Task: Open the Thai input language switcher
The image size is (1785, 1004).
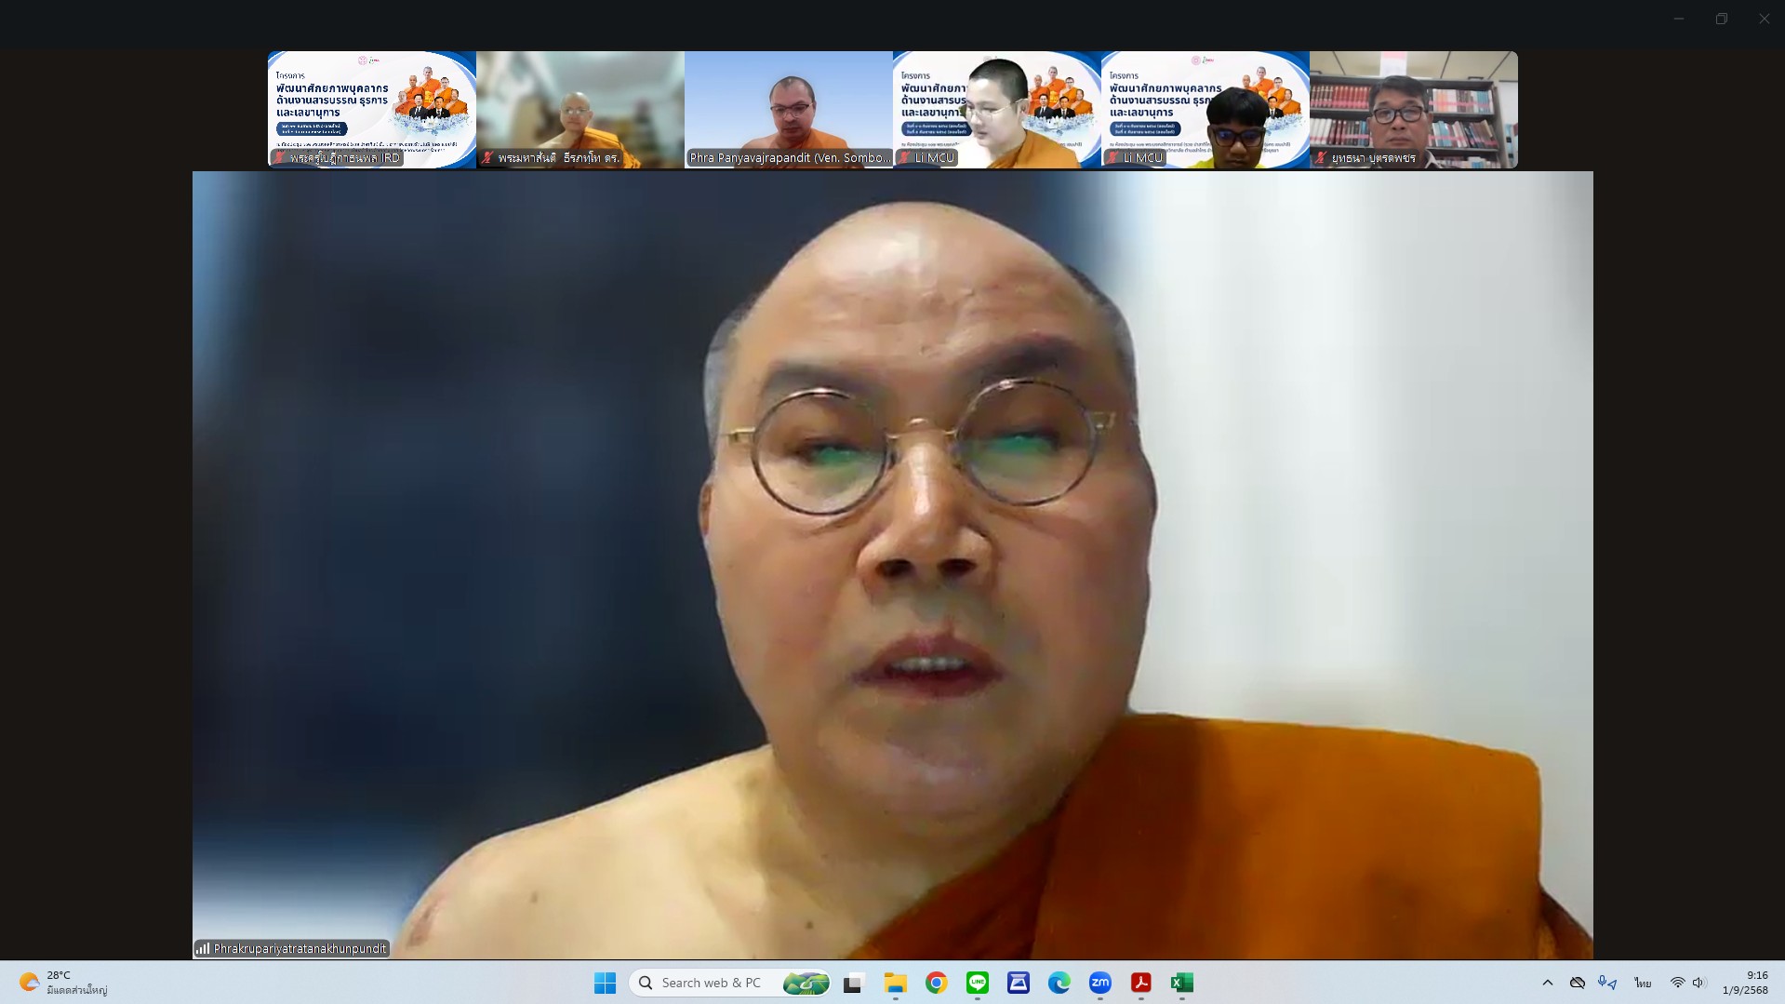Action: (x=1643, y=983)
